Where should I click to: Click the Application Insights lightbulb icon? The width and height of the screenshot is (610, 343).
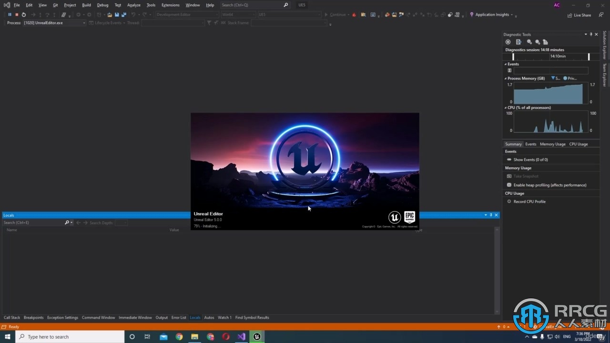click(472, 15)
